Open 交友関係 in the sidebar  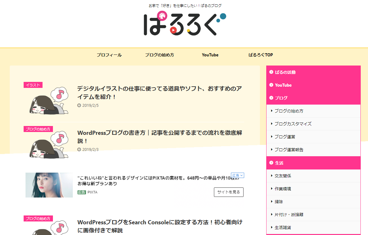pos(313,176)
